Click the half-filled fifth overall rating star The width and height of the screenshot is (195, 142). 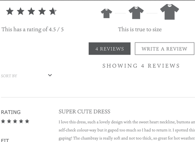click(x=53, y=11)
